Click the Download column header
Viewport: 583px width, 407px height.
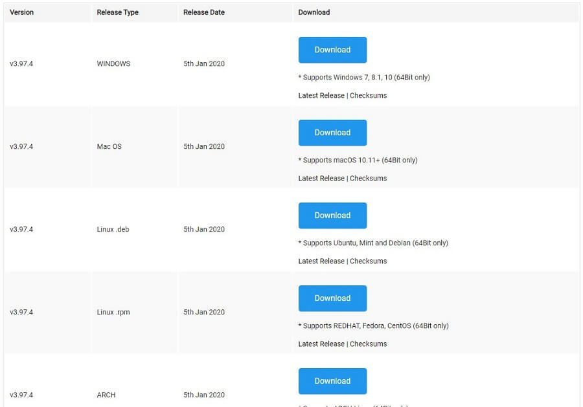click(314, 12)
